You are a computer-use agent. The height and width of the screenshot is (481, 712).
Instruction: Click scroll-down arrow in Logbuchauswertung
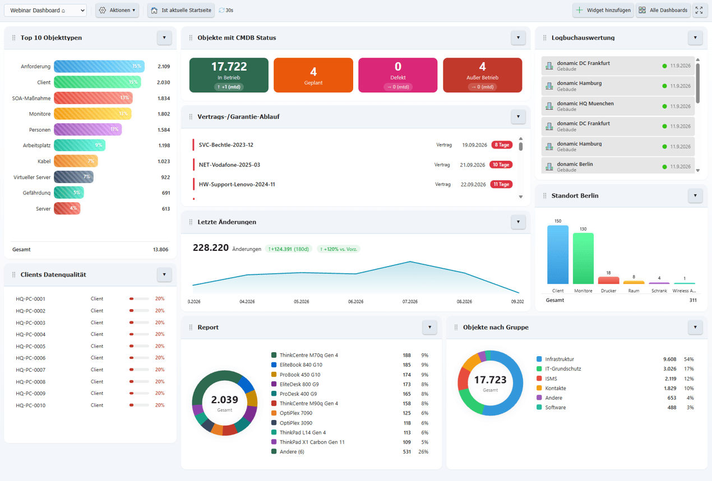[x=698, y=170]
